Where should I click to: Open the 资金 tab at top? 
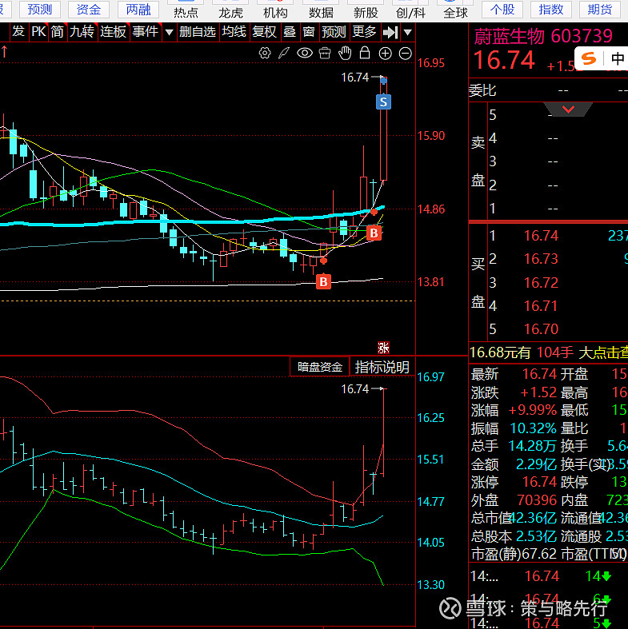click(89, 10)
